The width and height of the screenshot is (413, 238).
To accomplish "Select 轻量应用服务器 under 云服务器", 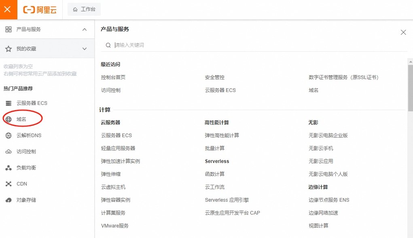I will [x=118, y=148].
